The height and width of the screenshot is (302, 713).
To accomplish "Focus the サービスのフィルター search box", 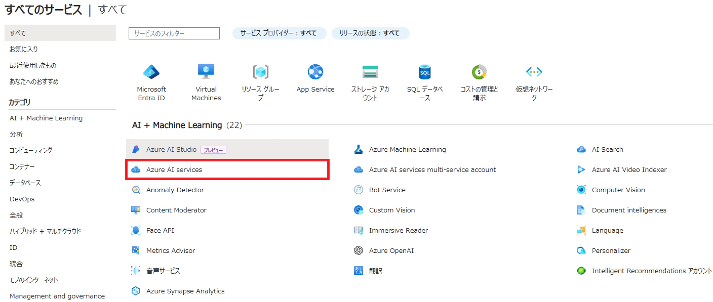I will point(174,33).
